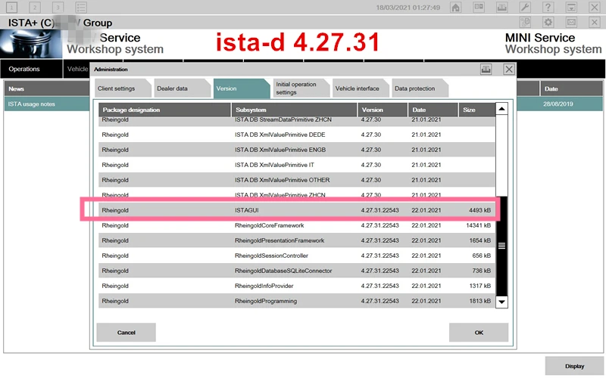Click the gear icon in second toolbar row

(x=548, y=23)
